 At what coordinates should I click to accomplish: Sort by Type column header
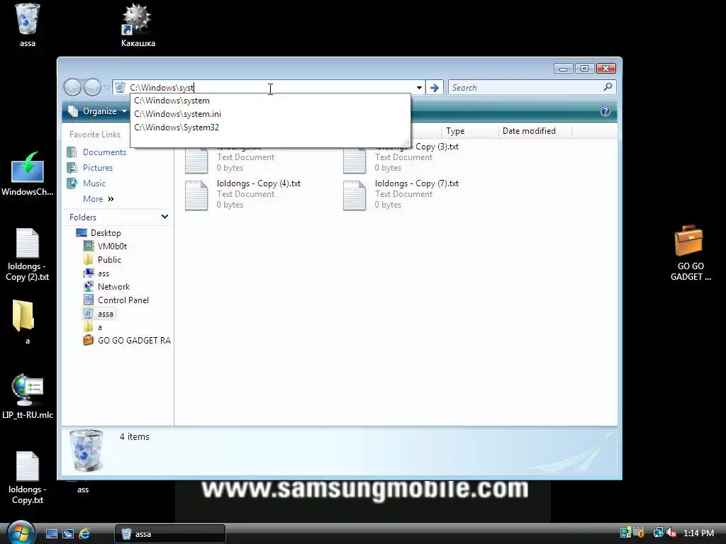point(469,131)
